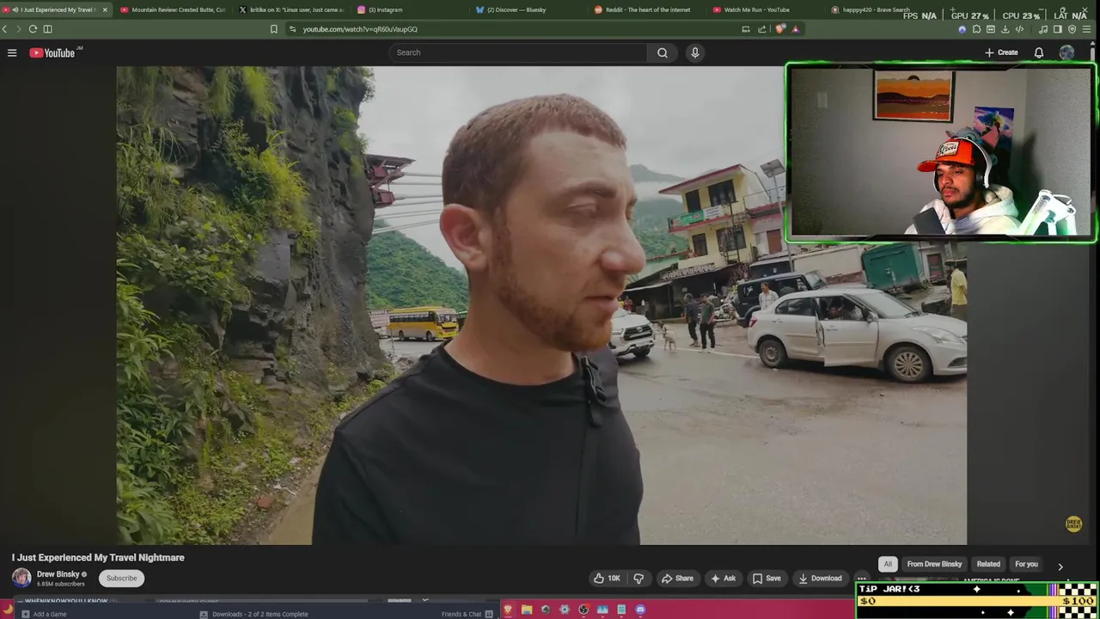Viewport: 1100px width, 619px height.
Task: Open Drew Binsky channel avatar
Action: tap(21, 578)
